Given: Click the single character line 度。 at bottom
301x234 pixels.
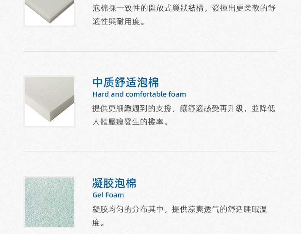Looking at the screenshot, I should point(98,223).
